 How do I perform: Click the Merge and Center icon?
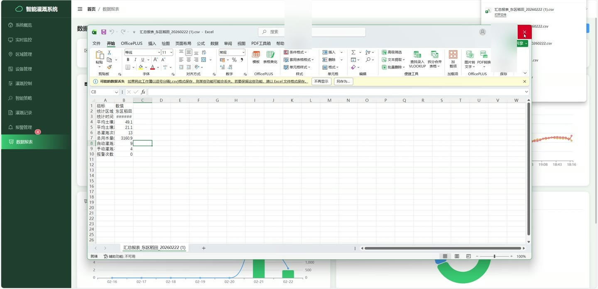203,60
